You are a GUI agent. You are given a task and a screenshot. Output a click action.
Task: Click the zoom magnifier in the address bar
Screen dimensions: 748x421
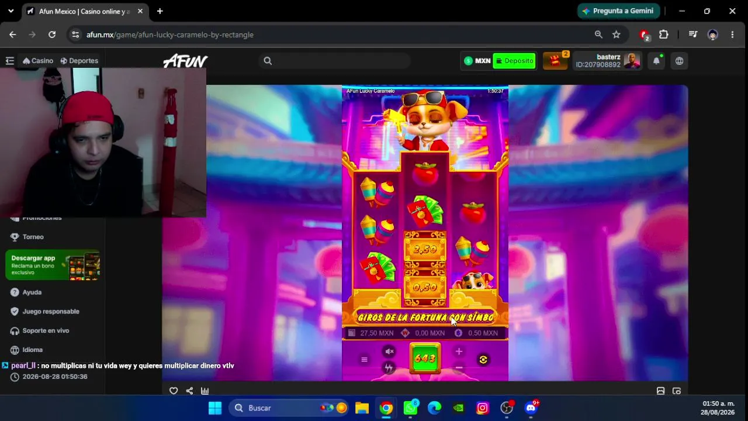598,34
